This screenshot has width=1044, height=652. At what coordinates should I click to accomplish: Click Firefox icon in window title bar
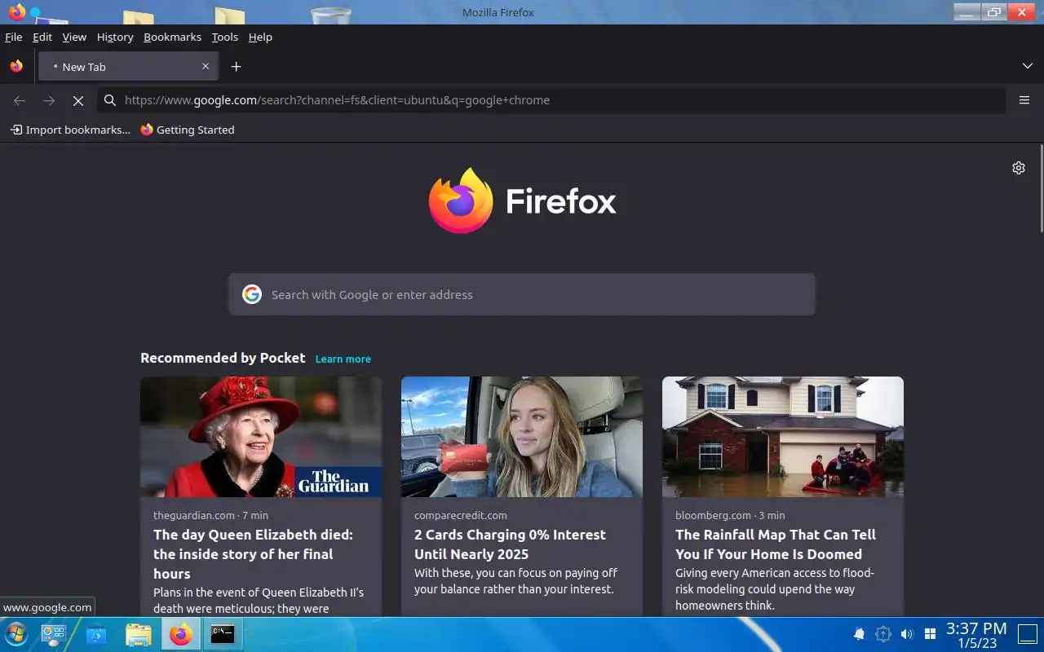(x=16, y=11)
